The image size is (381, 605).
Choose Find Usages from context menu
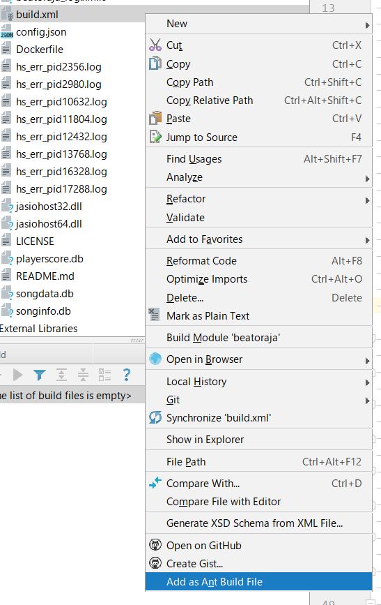click(x=258, y=159)
